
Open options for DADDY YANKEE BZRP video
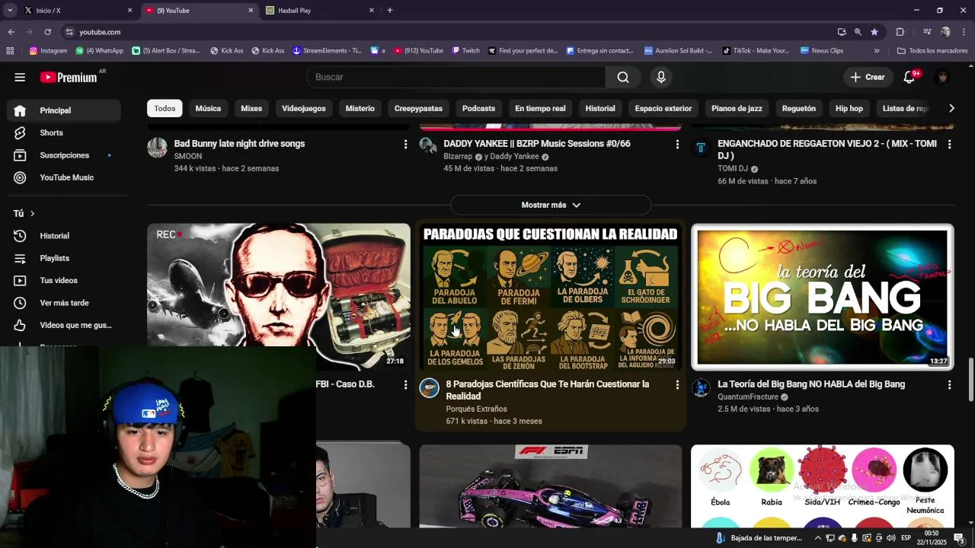pos(677,144)
